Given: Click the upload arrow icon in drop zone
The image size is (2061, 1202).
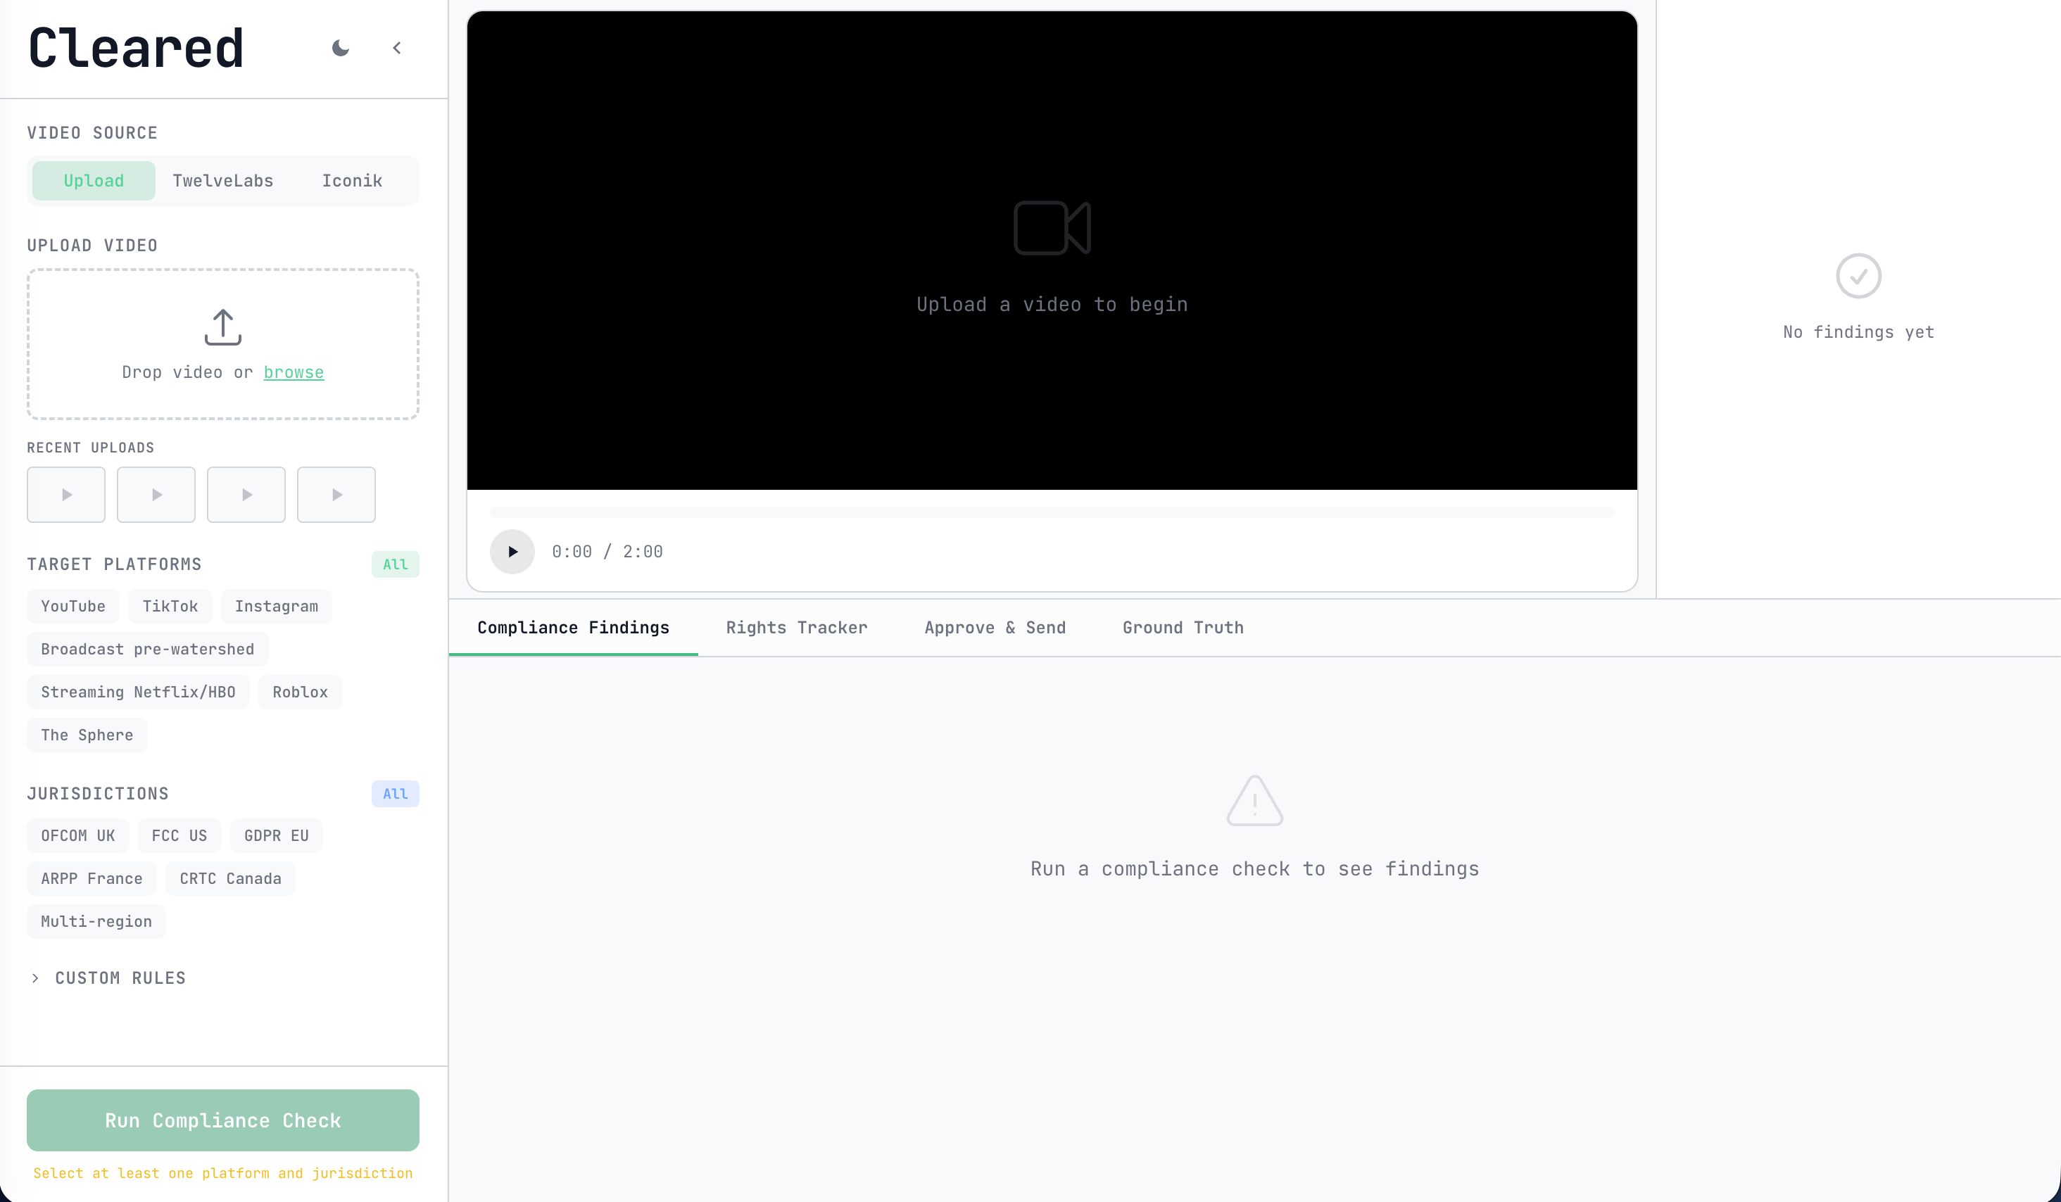Looking at the screenshot, I should point(222,327).
